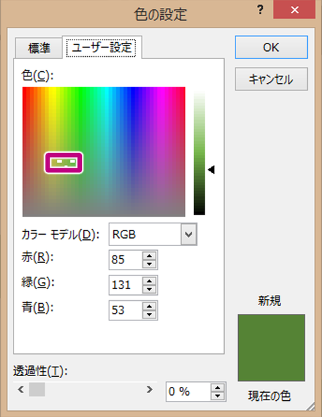
Task: Confirm with the OK button
Action: click(x=271, y=48)
